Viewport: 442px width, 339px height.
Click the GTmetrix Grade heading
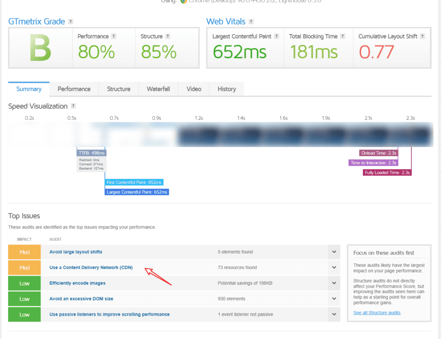pyautogui.click(x=37, y=22)
